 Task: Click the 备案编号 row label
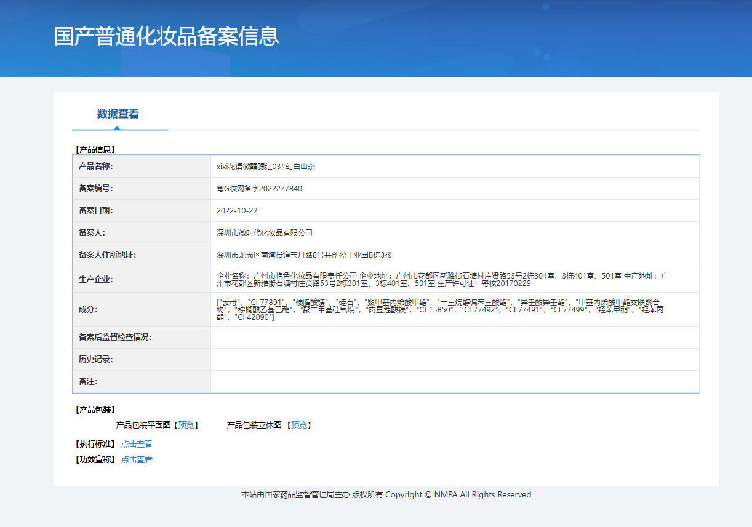96,189
